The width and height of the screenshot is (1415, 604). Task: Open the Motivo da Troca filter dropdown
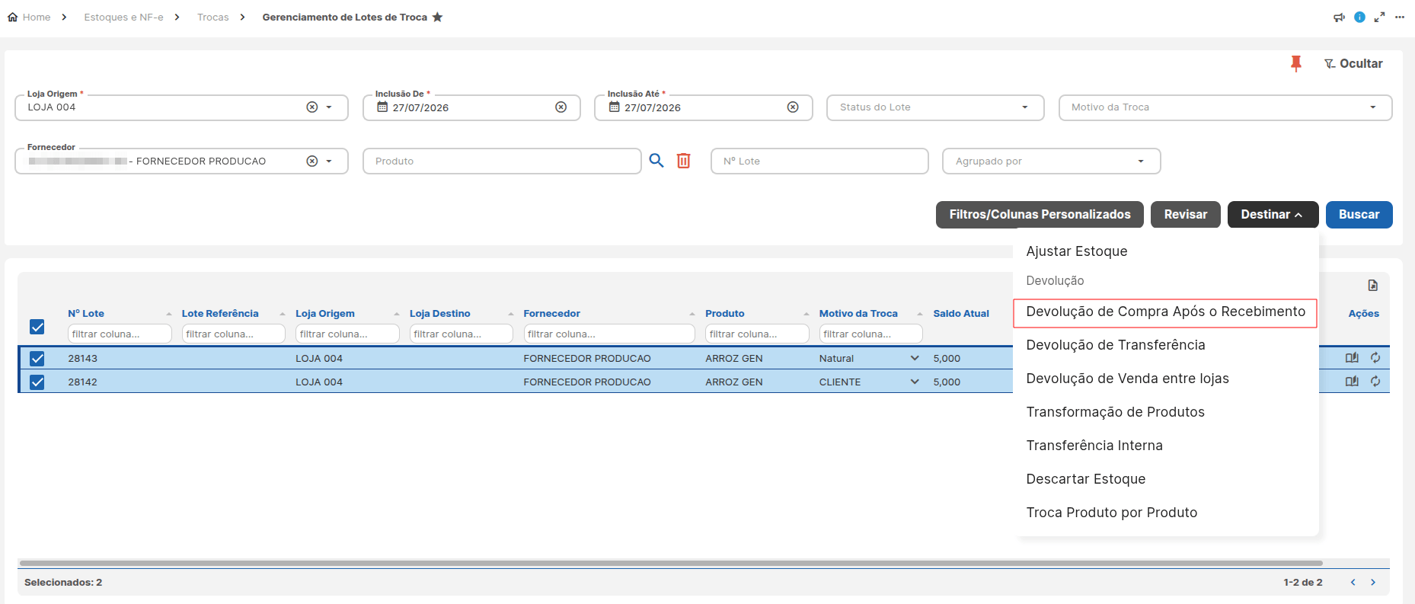[x=1225, y=107]
